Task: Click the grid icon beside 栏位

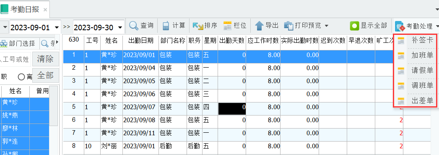Action: coord(227,26)
